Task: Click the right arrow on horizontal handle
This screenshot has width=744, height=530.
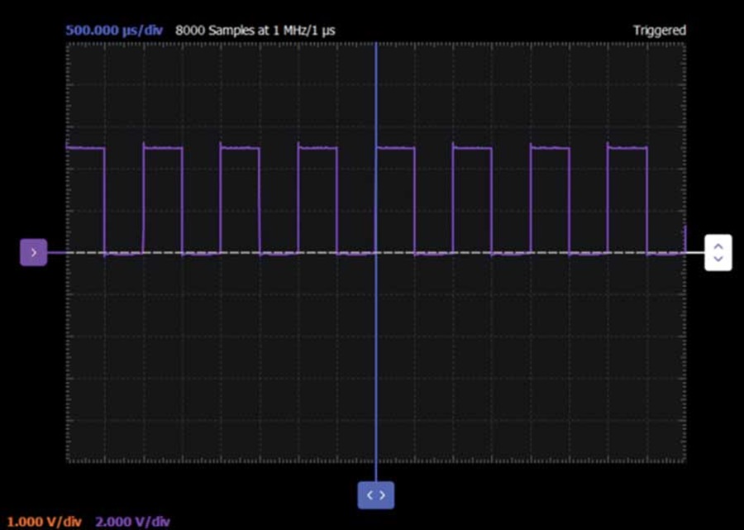Action: 382,495
